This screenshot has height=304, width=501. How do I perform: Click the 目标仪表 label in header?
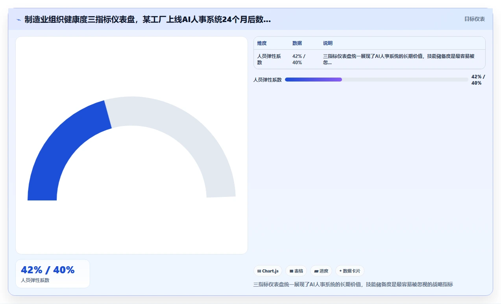point(474,19)
